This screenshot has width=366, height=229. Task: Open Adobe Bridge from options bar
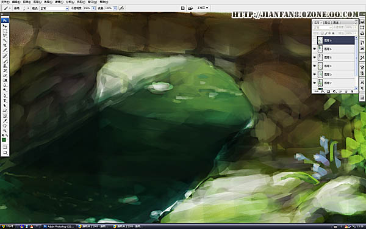(190, 8)
